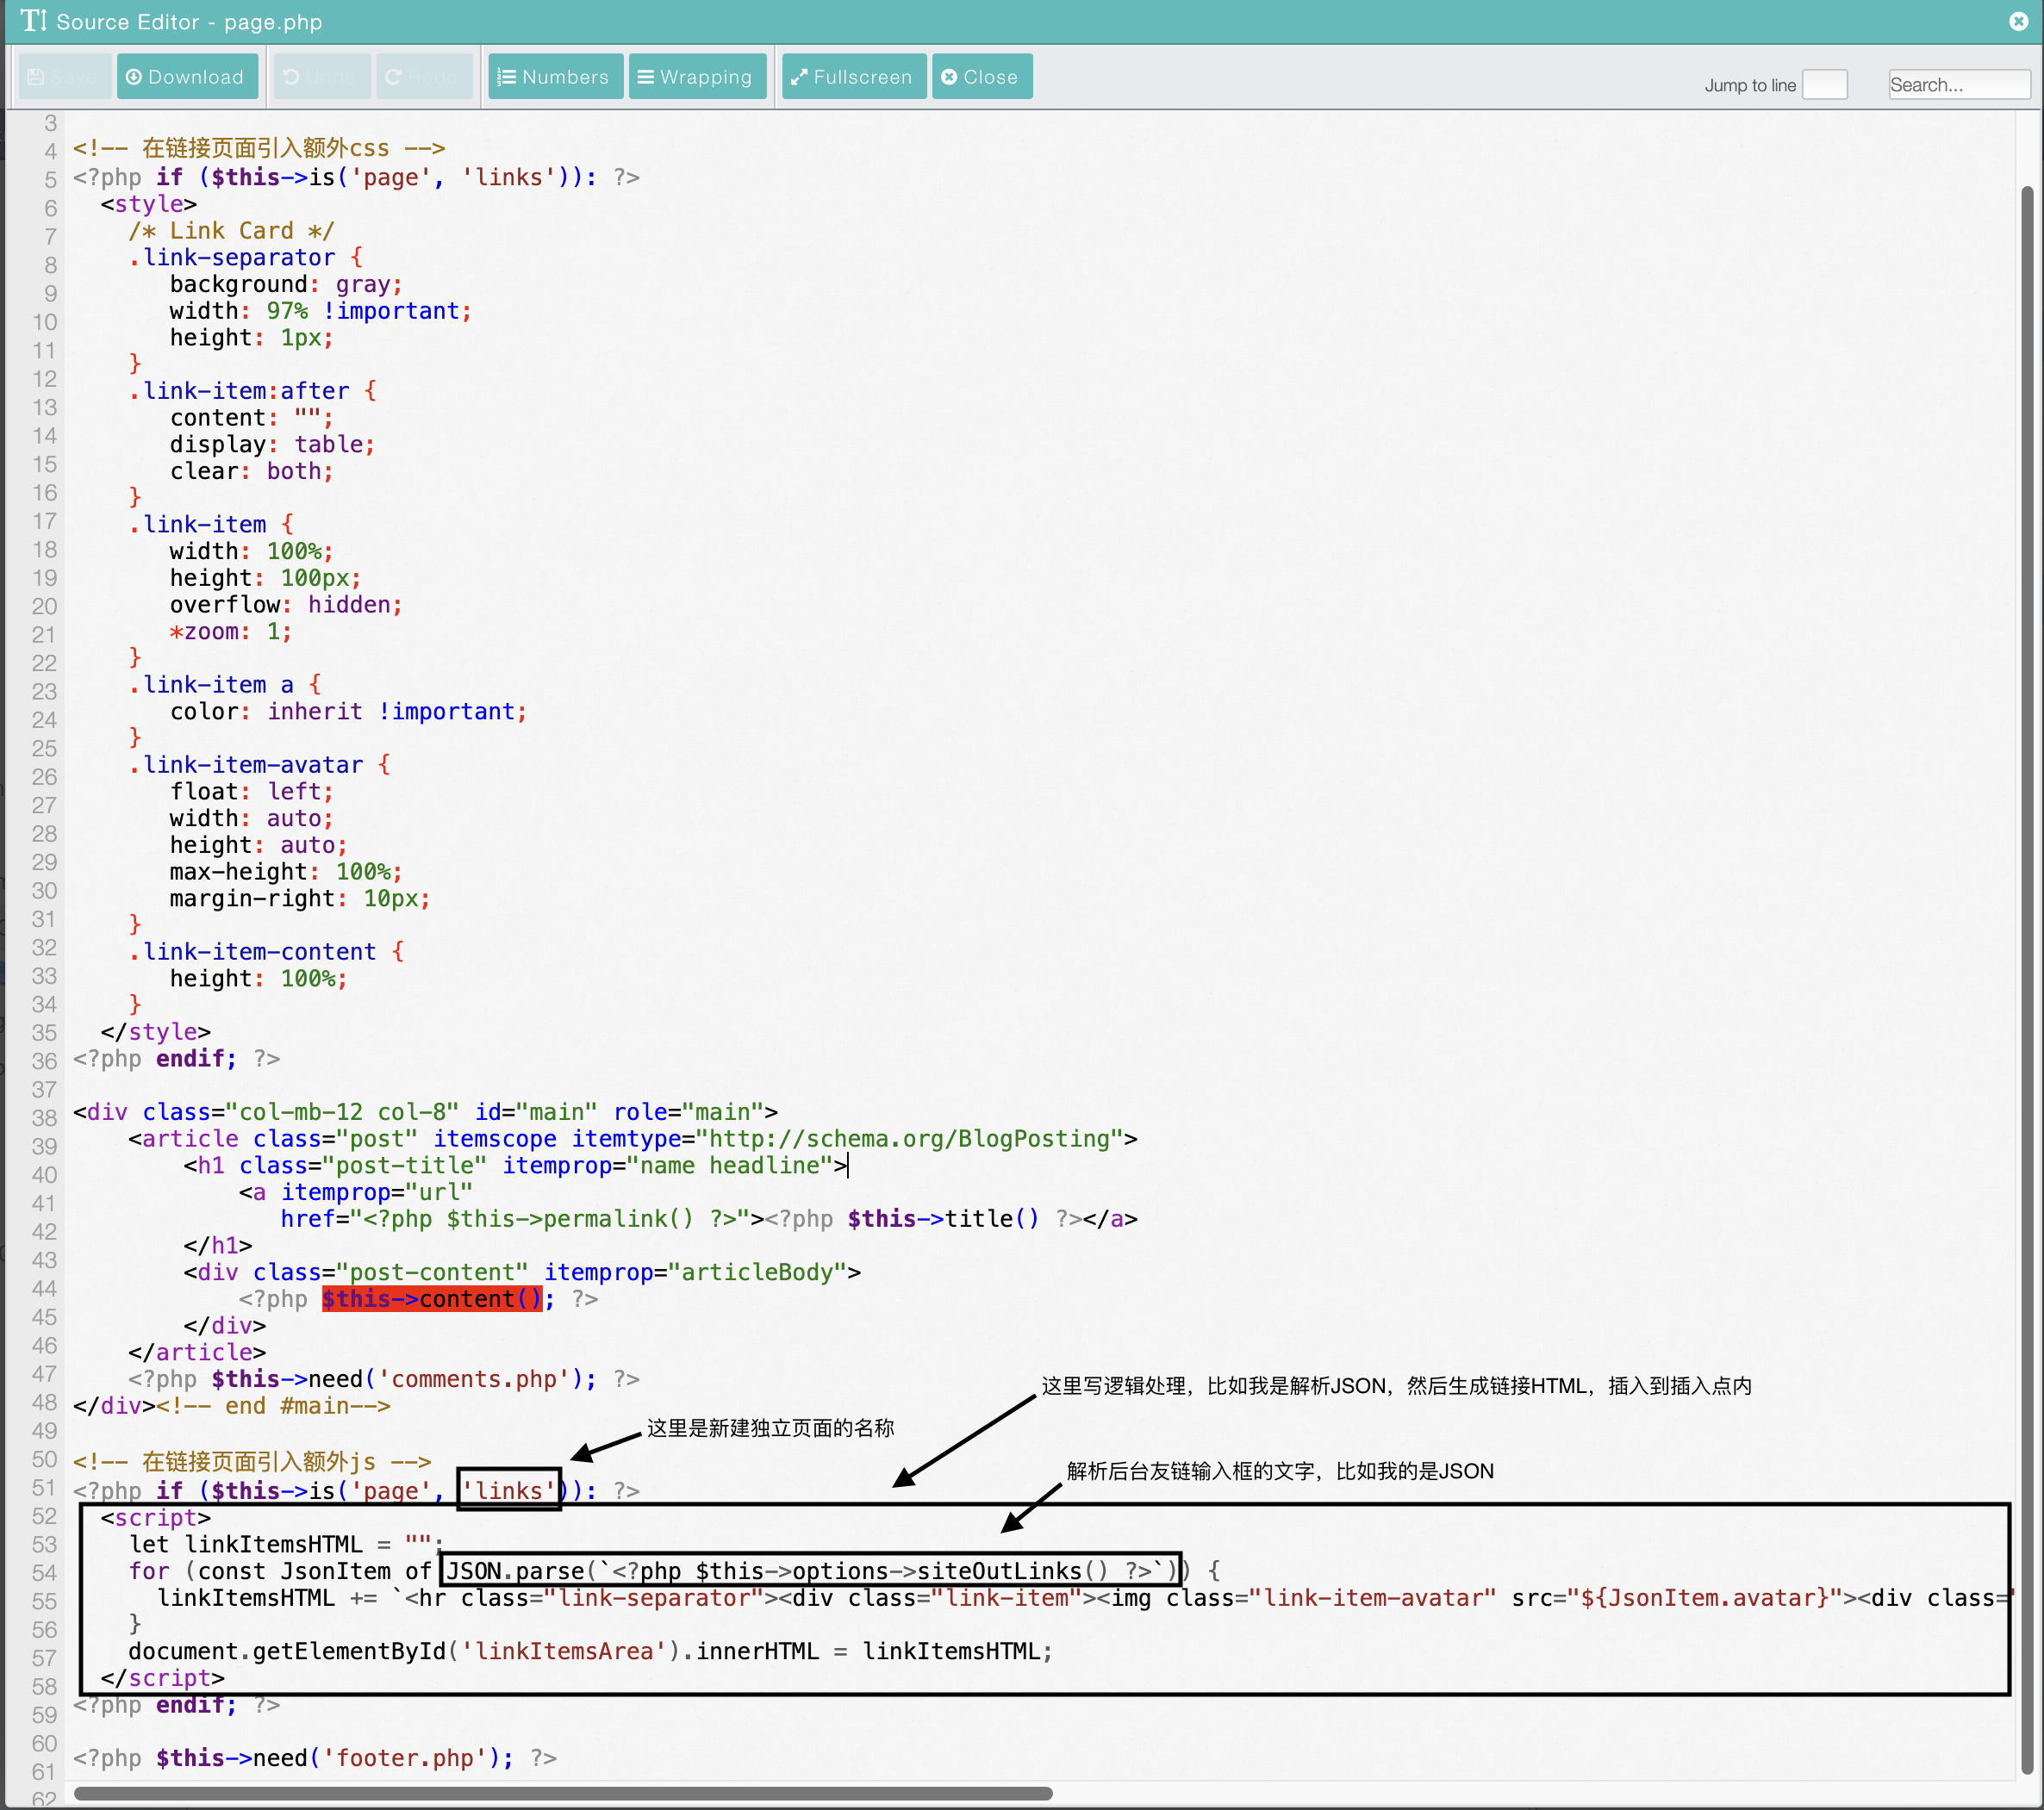Click the 'background: gray;' line
The width and height of the screenshot is (2044, 1810).
tap(286, 285)
